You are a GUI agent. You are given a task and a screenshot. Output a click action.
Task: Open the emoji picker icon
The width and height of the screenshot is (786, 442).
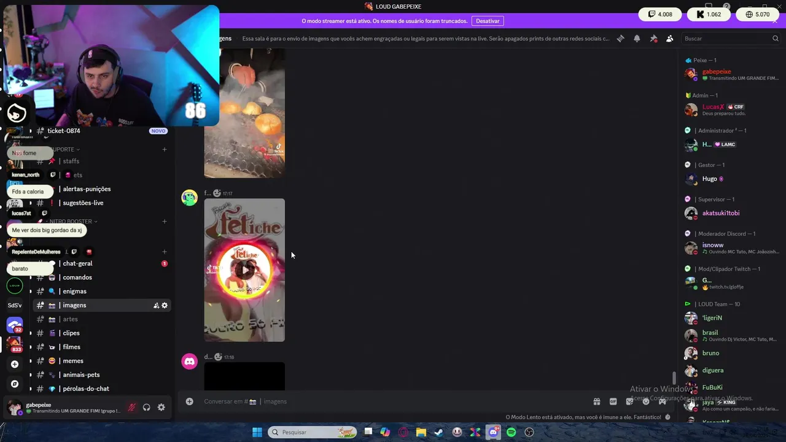[646, 401]
